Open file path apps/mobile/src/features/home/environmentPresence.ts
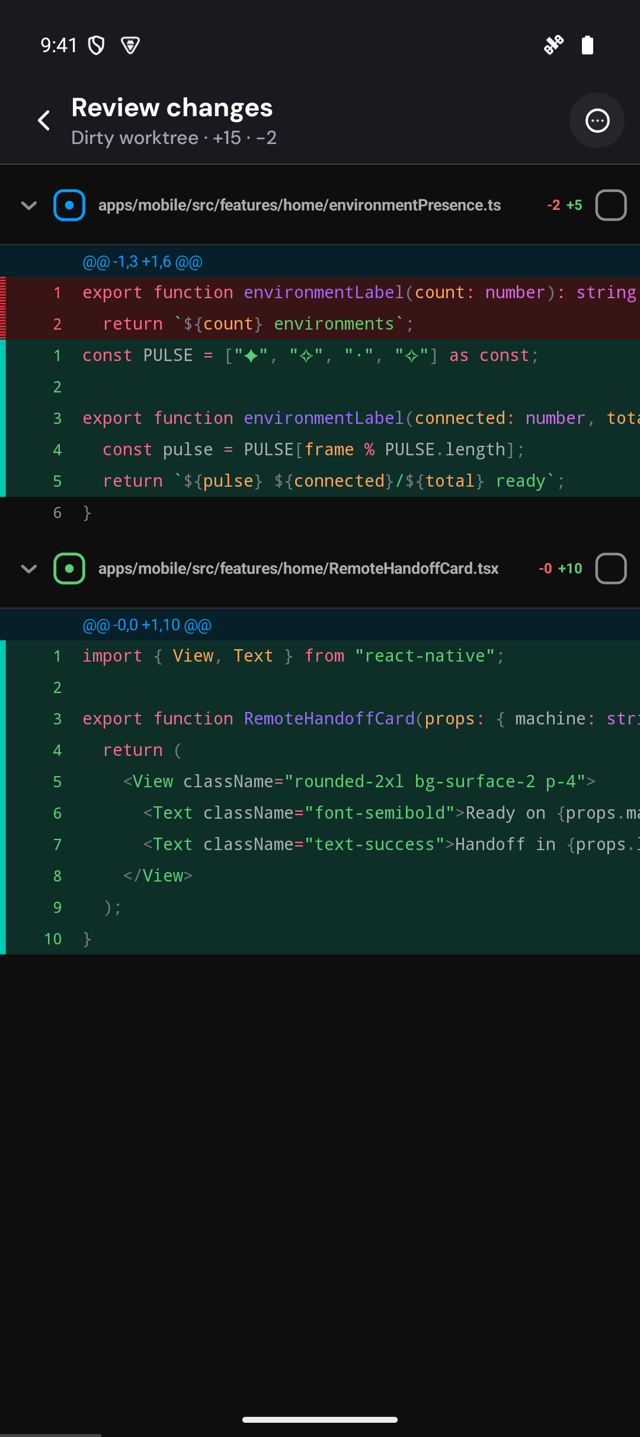640x1437 pixels. pyautogui.click(x=299, y=205)
